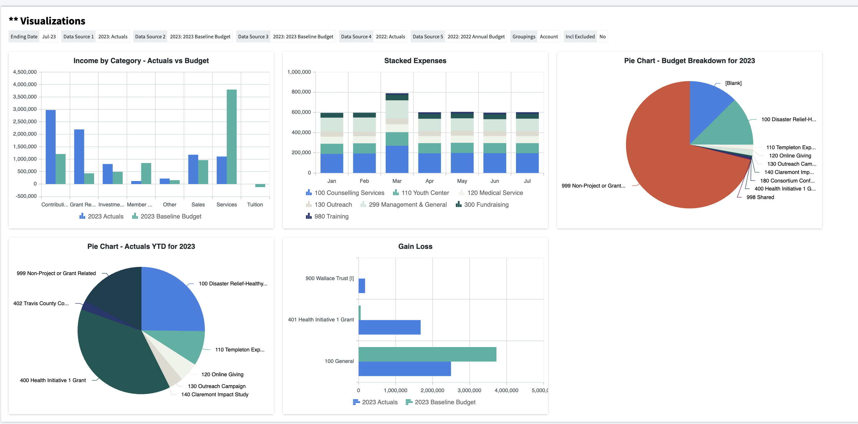Hide 2023 Baseline Budget in Gain Loss legend
The height and width of the screenshot is (424, 858).
(x=409, y=402)
